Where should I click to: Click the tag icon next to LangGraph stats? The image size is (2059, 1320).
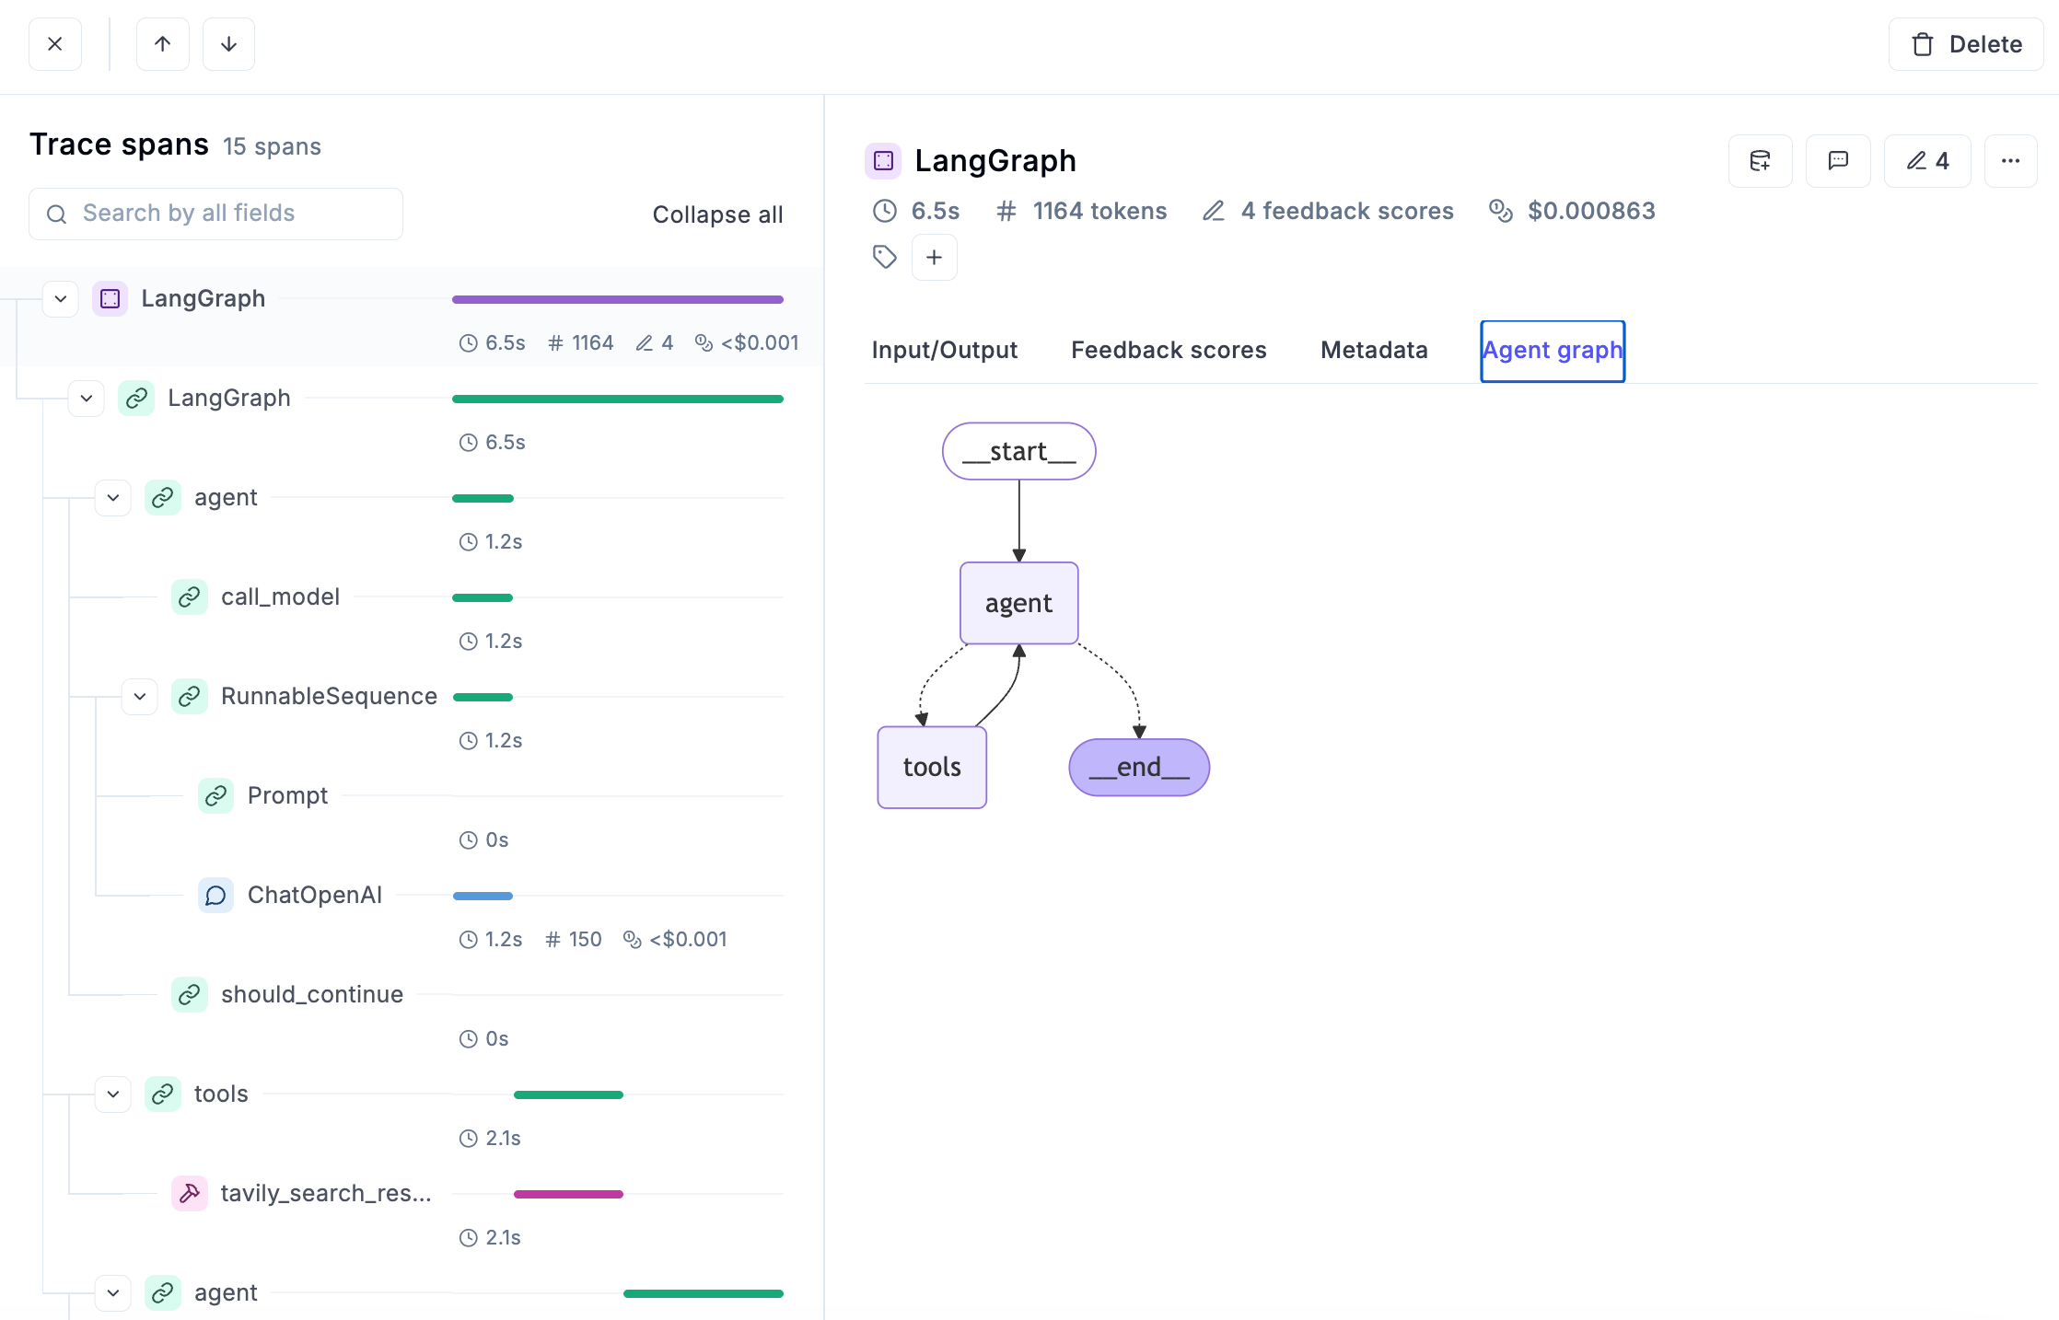(x=884, y=257)
